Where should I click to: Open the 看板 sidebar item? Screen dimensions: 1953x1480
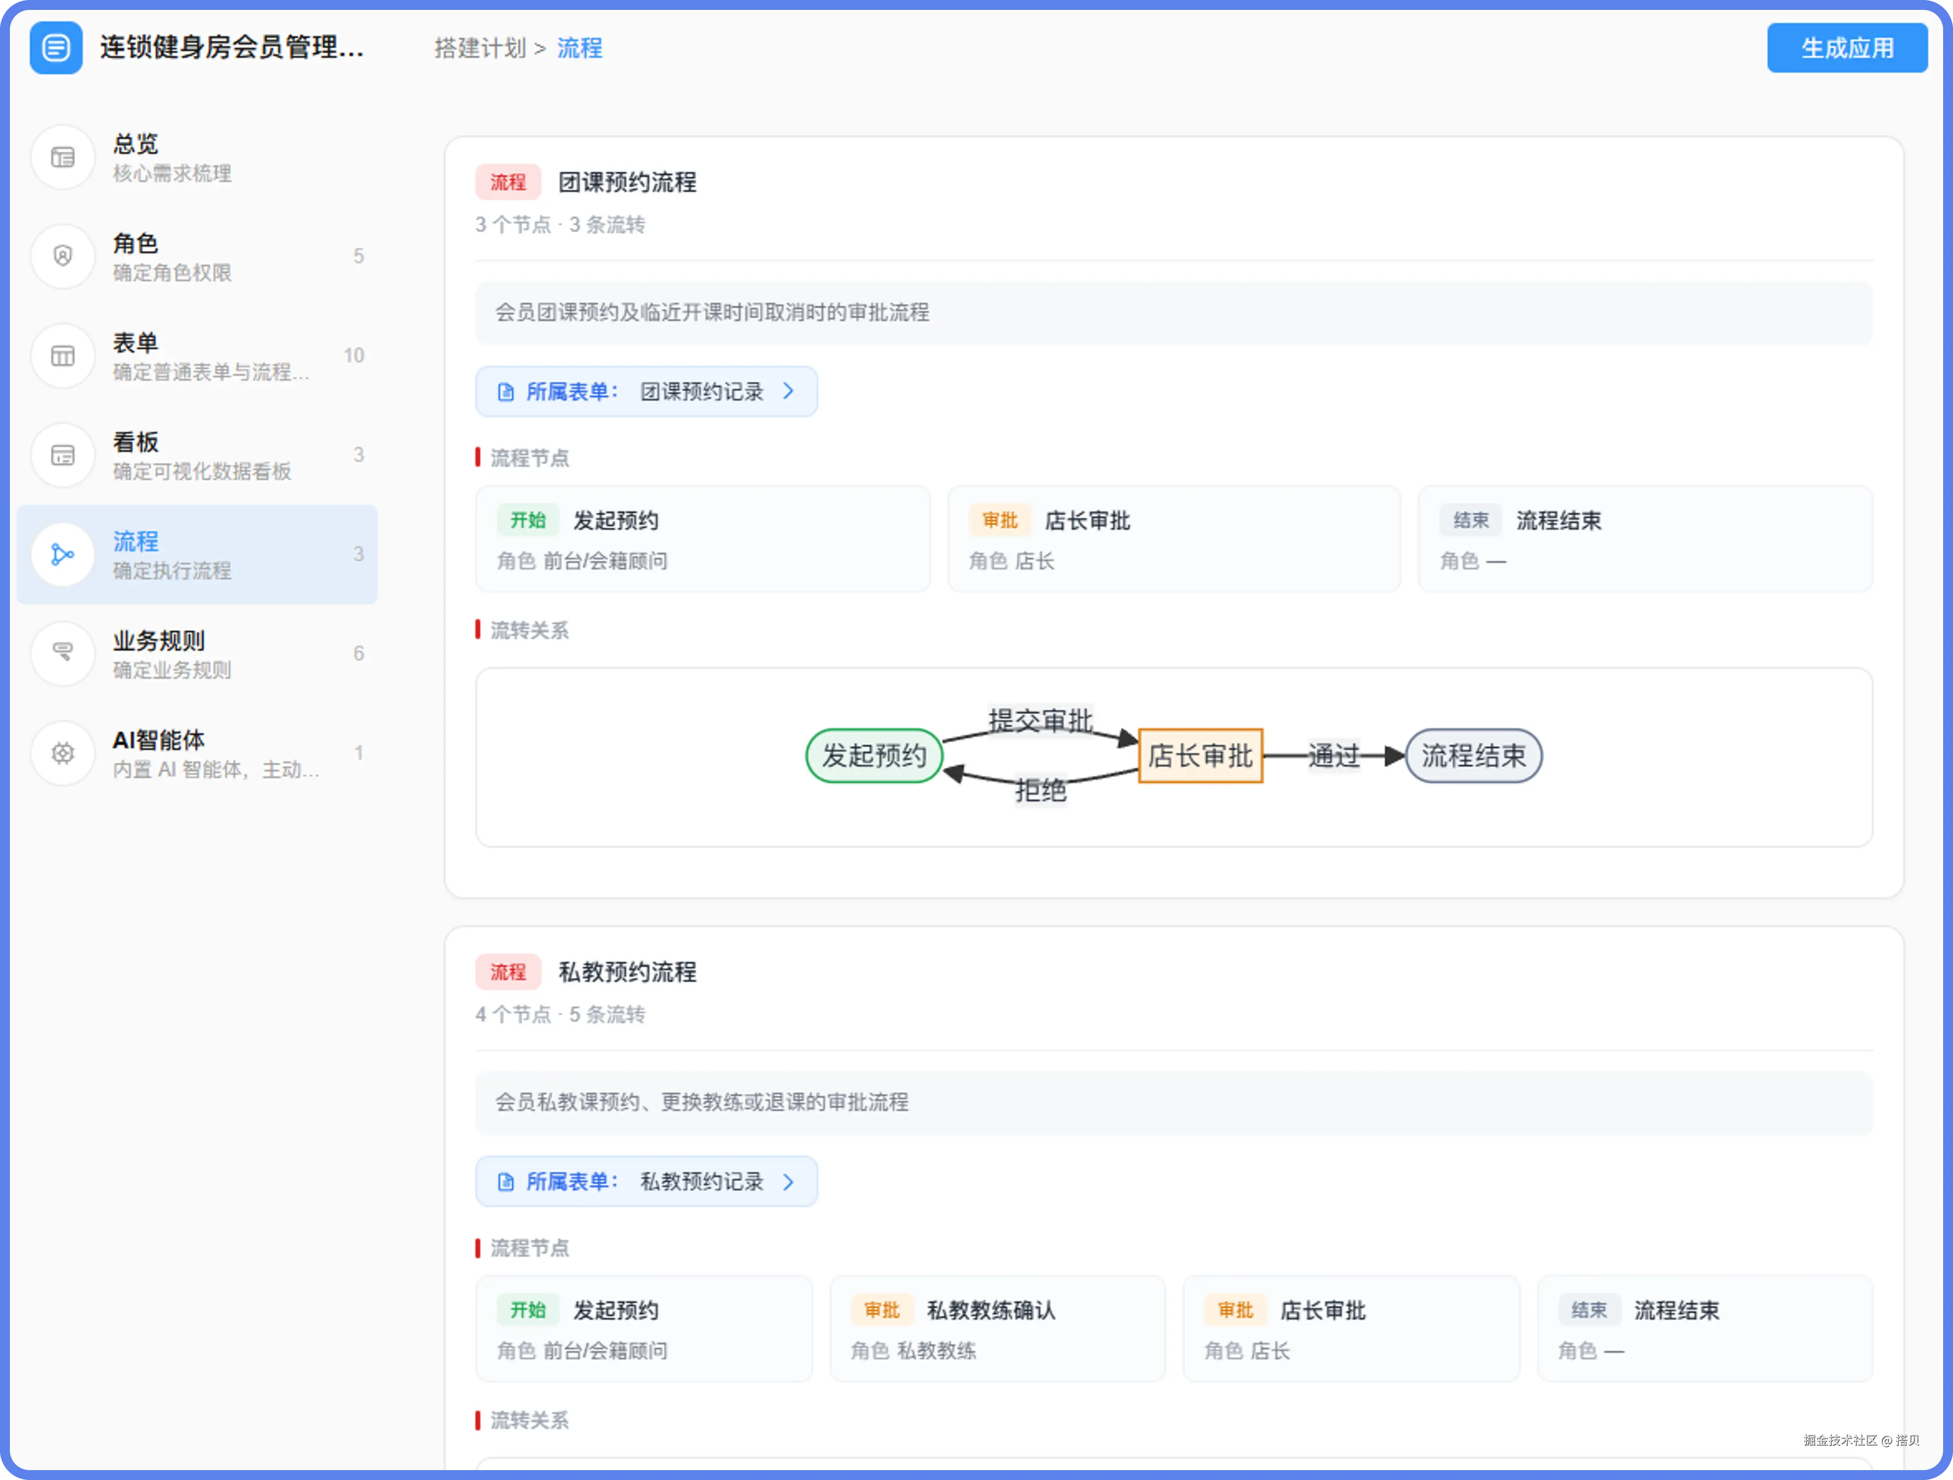tap(197, 455)
